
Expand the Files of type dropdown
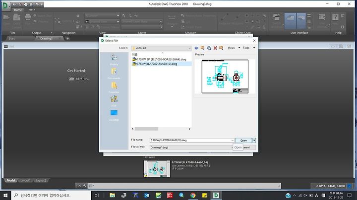point(232,148)
